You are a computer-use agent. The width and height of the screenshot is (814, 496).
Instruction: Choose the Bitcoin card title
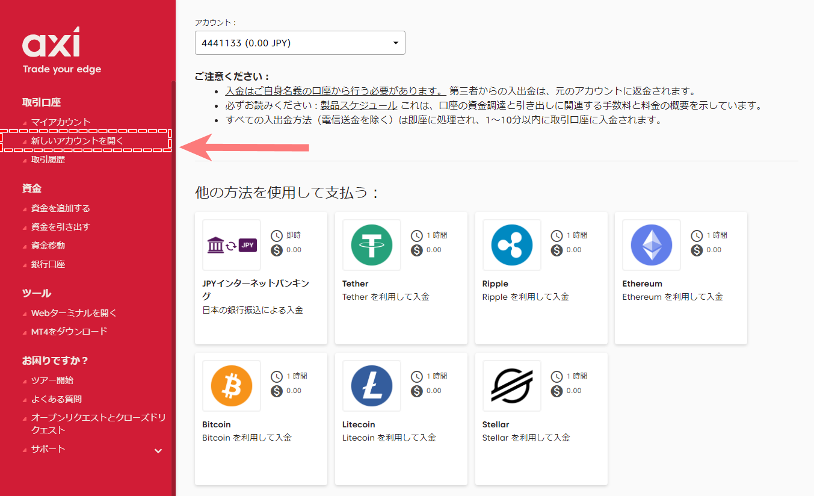217,424
